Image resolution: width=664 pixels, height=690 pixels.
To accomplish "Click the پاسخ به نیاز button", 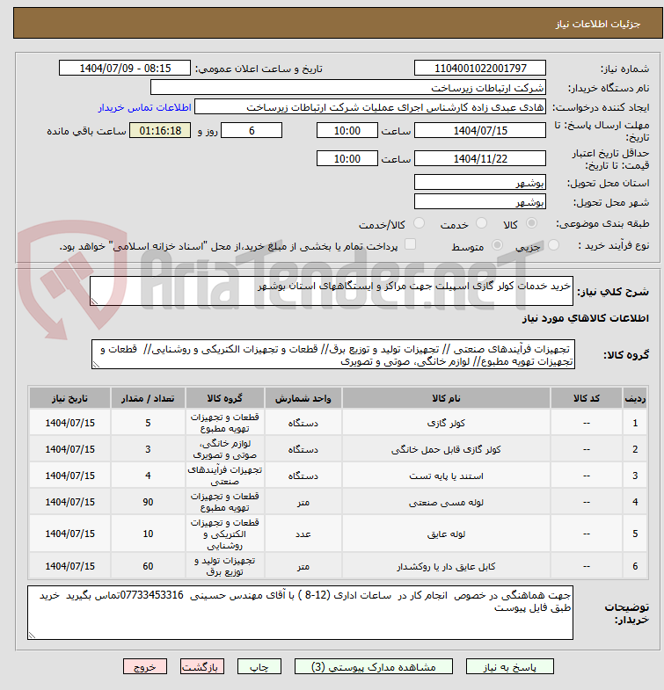I will 509,666.
